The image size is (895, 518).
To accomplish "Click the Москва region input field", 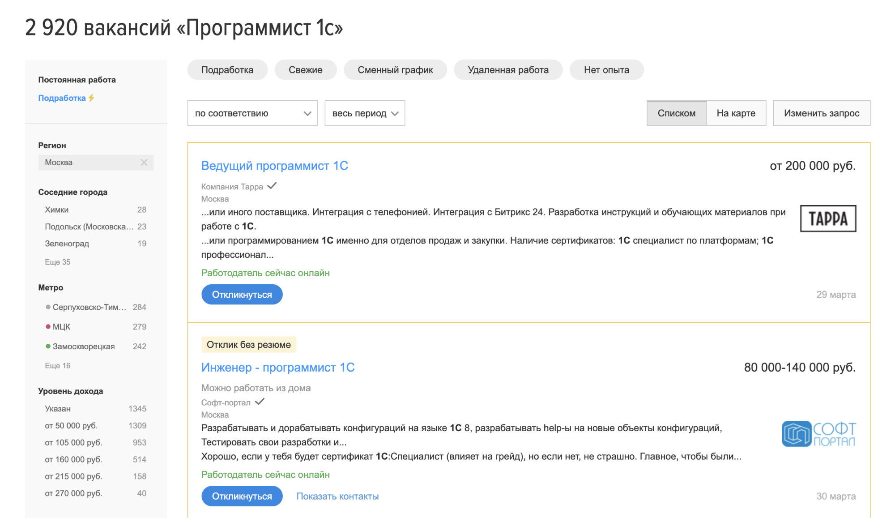I will 96,163.
